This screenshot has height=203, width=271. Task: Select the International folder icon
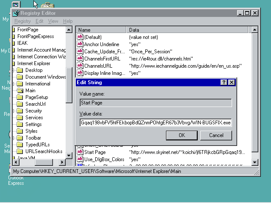coord(20,84)
